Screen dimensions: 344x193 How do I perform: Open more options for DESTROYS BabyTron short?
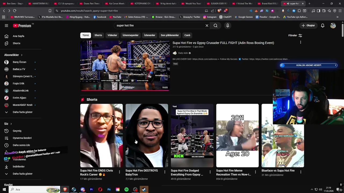tap(165, 172)
